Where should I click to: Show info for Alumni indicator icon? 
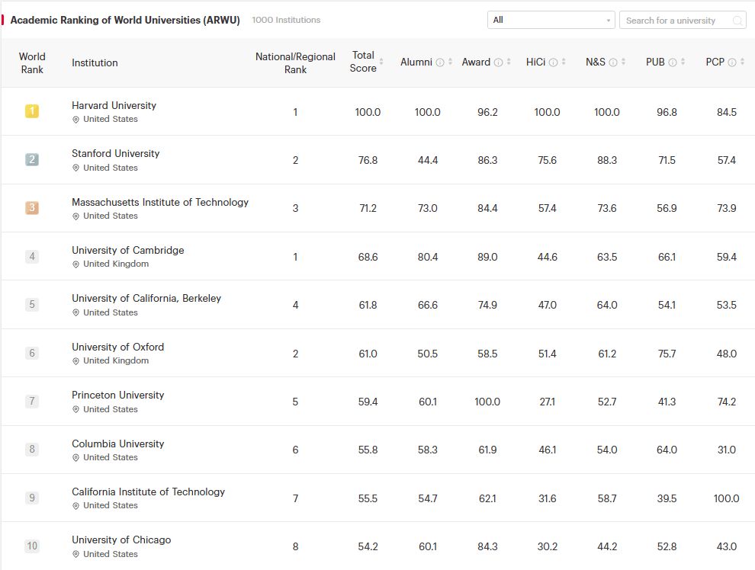(x=439, y=62)
